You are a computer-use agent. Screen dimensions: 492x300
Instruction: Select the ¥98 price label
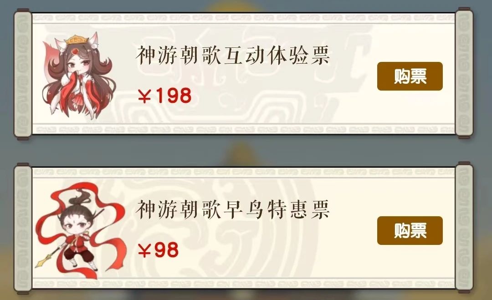coord(158,250)
